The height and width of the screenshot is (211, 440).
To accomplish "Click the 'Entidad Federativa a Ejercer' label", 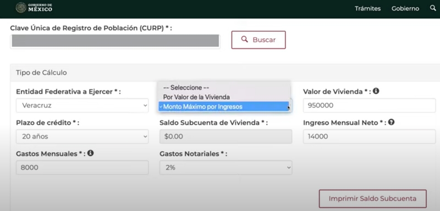I will [68, 92].
